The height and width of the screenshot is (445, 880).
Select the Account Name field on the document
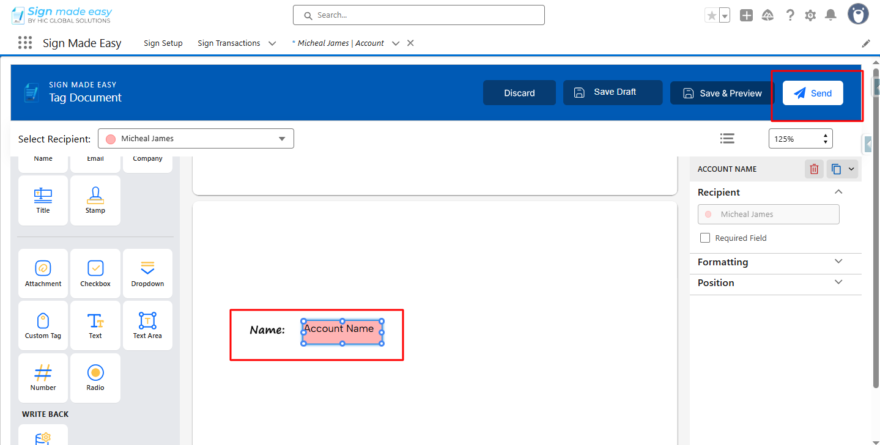pyautogui.click(x=342, y=332)
